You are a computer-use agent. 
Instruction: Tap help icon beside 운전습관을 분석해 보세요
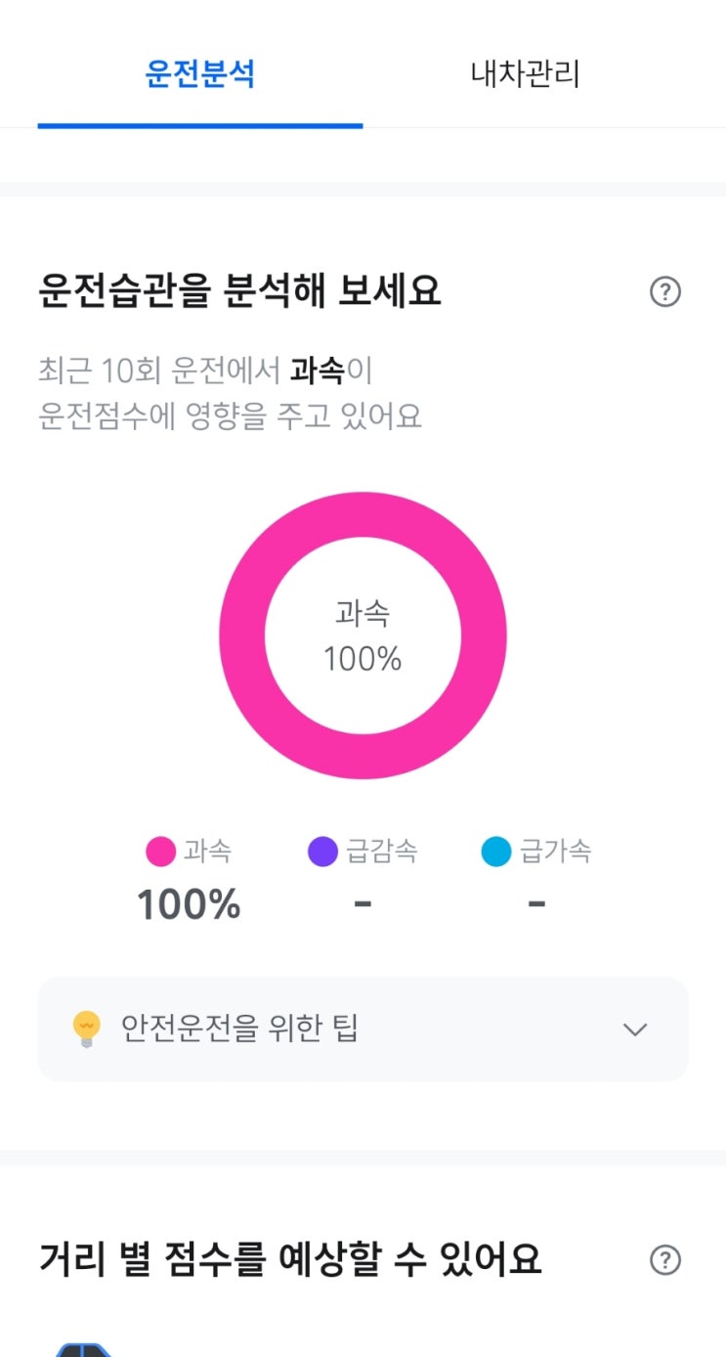pyautogui.click(x=665, y=291)
